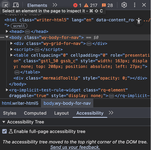The image size is (151, 150).
Task: Collapse the body element
Action: pos(7,37)
